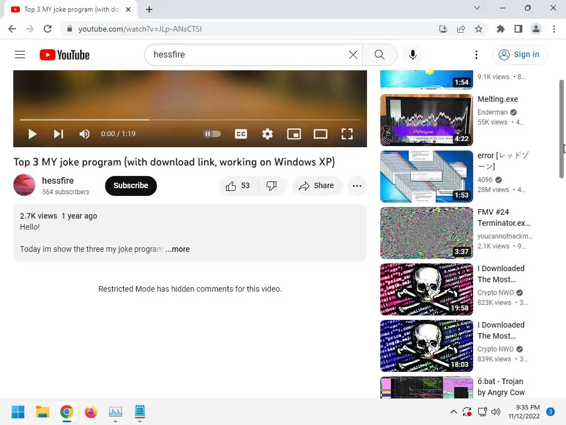Open more actions ellipsis below the video
566x425 pixels.
[x=357, y=186]
